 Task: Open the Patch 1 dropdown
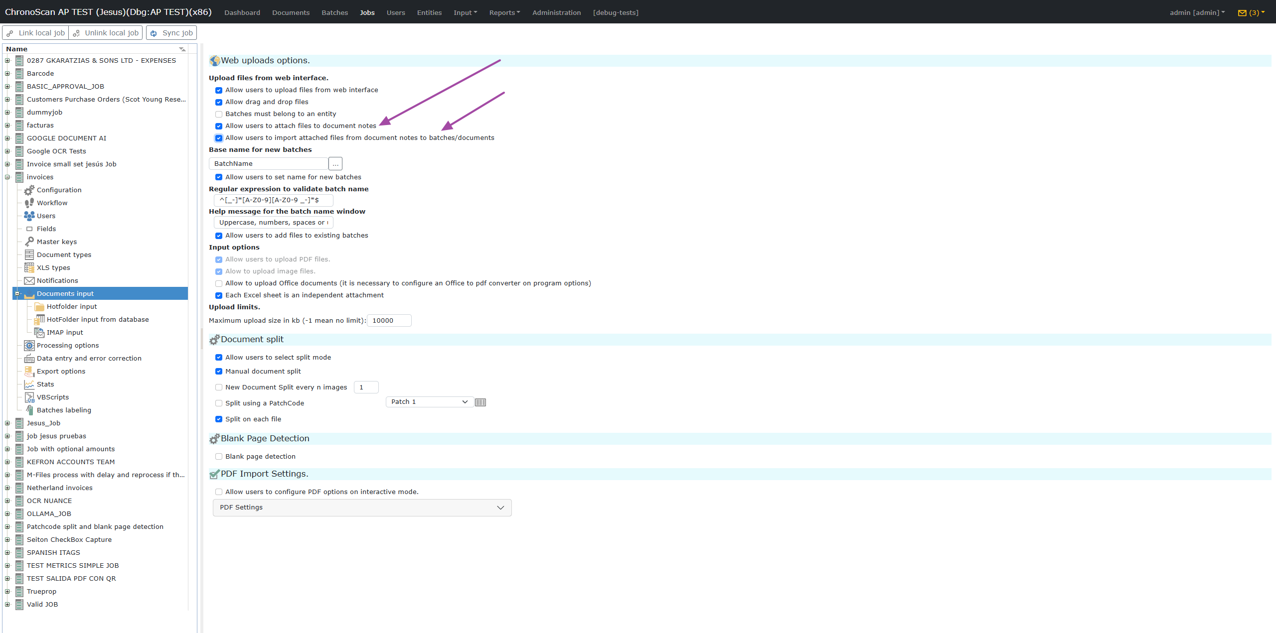429,401
